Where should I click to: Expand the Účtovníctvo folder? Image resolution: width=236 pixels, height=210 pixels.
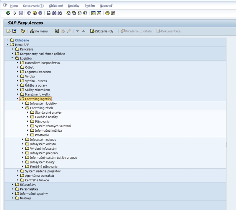tap(12, 184)
